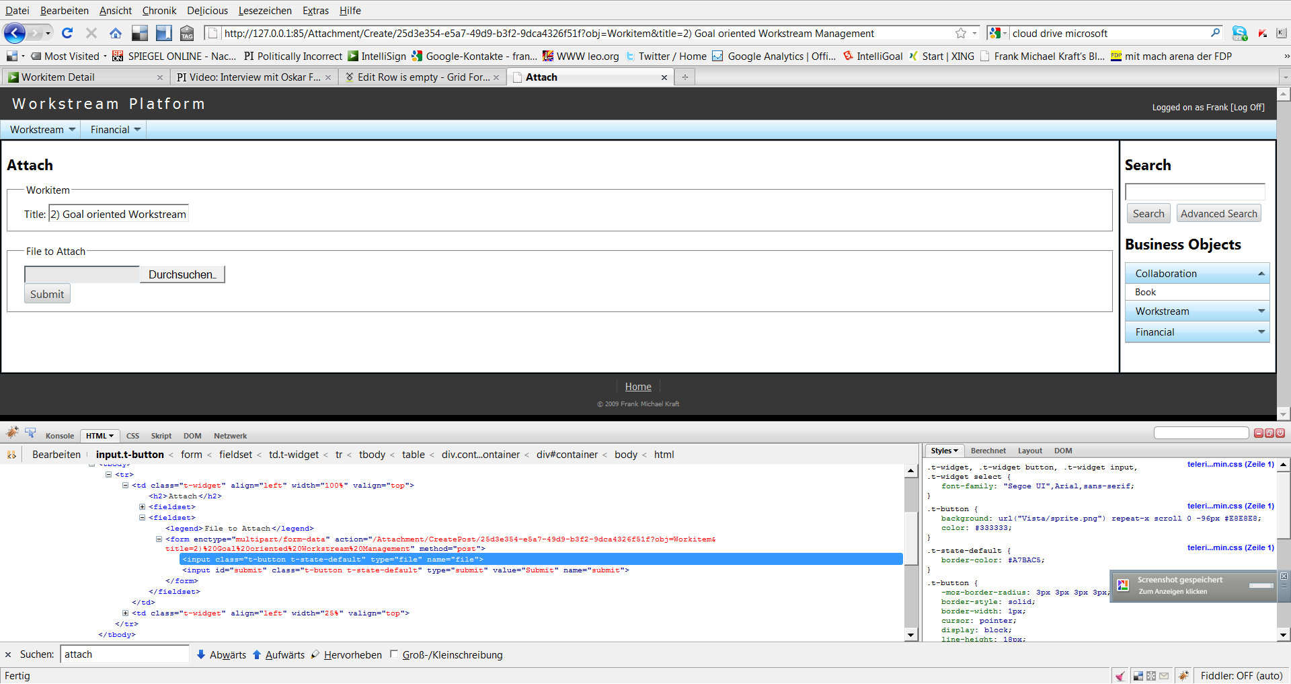The width and height of the screenshot is (1291, 684).
Task: Activate Firebug element inspect icon
Action: [x=30, y=432]
